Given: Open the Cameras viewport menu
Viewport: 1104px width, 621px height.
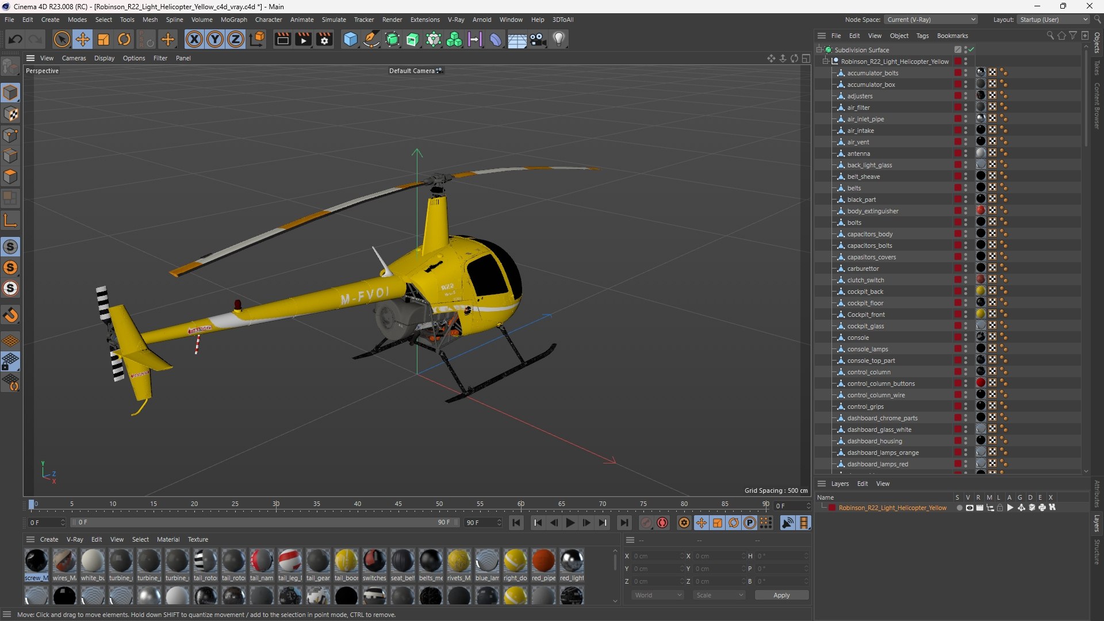Looking at the screenshot, I should tap(74, 58).
